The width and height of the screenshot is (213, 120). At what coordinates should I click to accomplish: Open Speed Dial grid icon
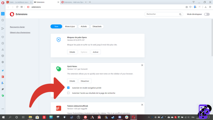(22, 7)
